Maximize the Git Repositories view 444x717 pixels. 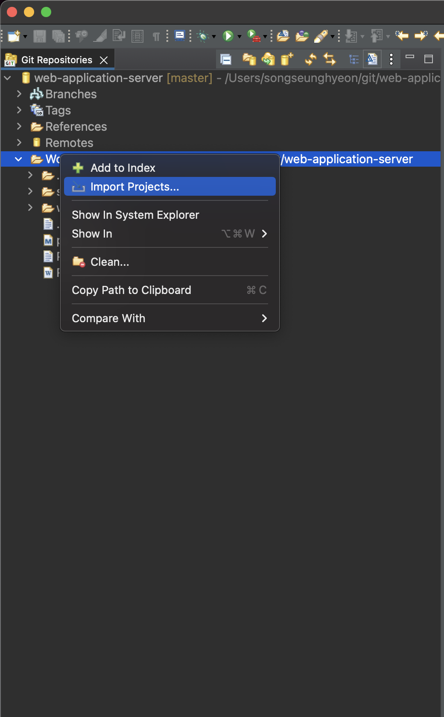(429, 59)
